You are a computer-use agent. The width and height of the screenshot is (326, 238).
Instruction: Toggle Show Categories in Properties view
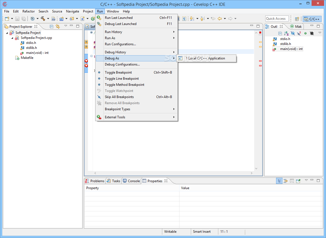click(279, 181)
